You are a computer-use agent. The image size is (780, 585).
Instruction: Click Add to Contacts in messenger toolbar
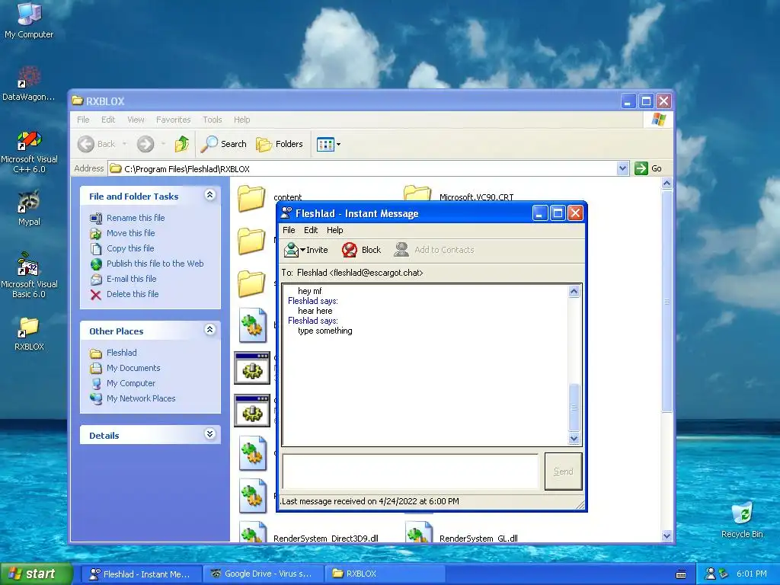[434, 250]
